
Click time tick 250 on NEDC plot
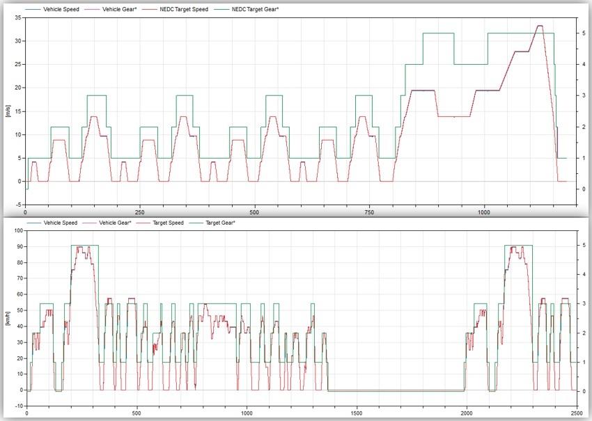click(140, 212)
